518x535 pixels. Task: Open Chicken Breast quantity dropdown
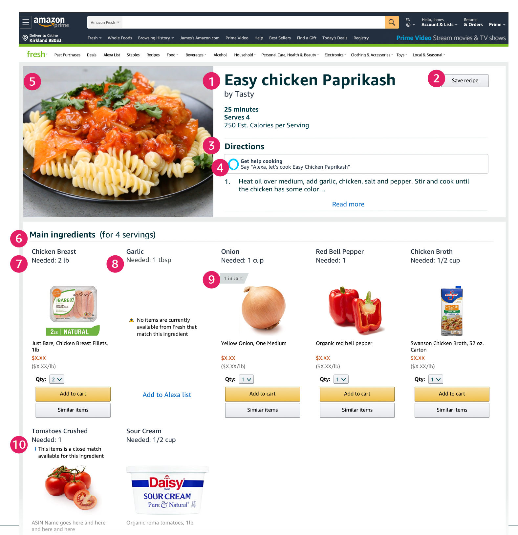coord(57,379)
